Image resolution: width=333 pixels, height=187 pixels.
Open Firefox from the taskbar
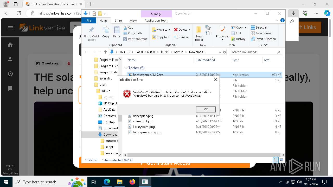[132, 182]
